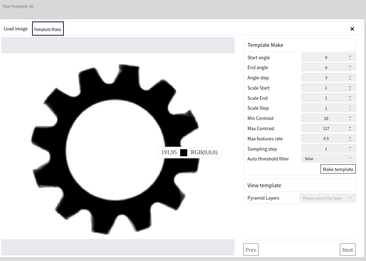
Task: Switch to the Load image tab
Action: (x=16, y=29)
